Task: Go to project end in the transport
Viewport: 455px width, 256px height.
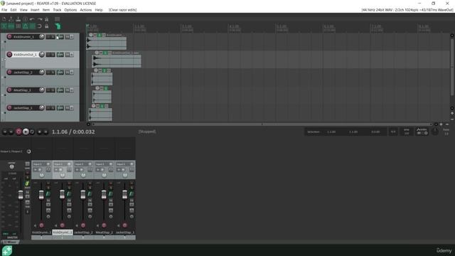Action: pyautogui.click(x=11, y=132)
